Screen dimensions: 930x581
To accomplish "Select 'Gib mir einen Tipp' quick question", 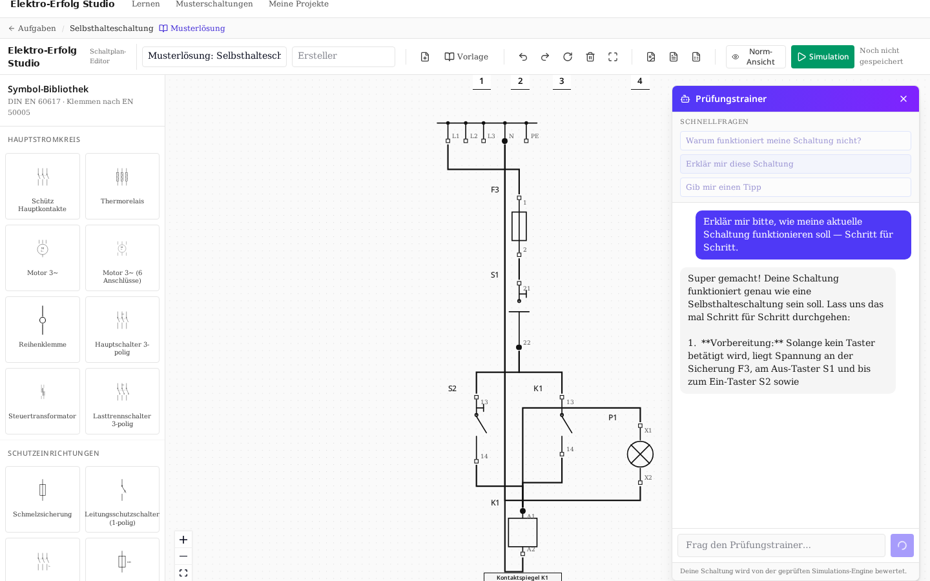I will click(x=796, y=187).
